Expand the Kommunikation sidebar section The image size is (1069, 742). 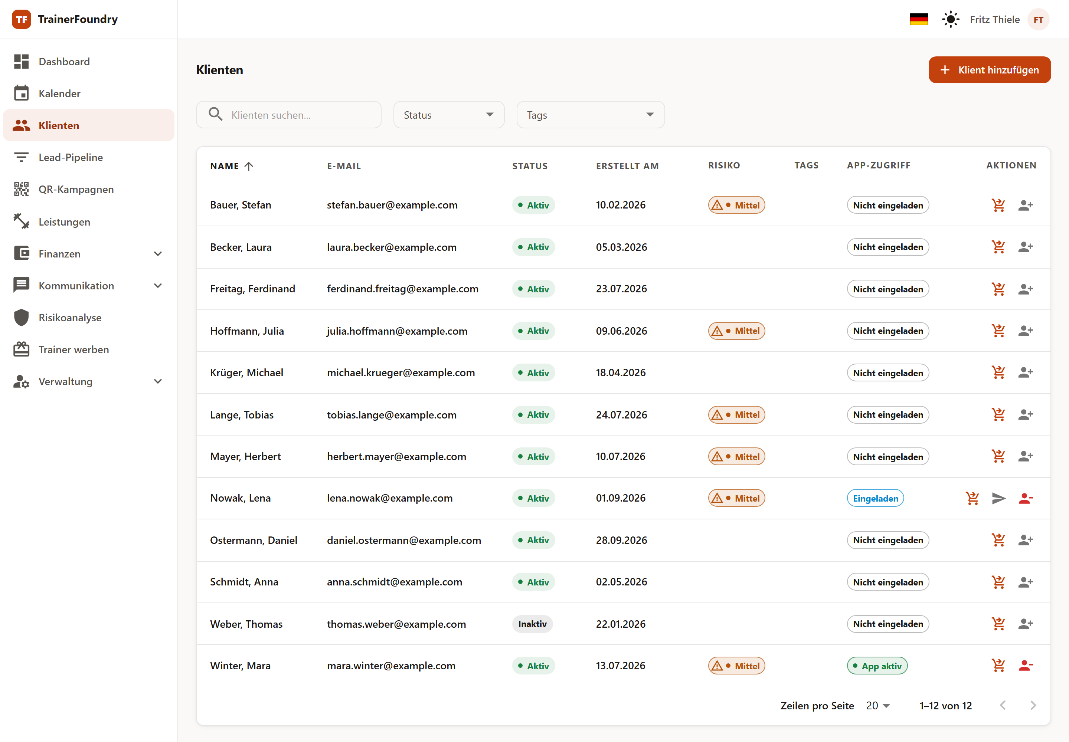click(88, 286)
